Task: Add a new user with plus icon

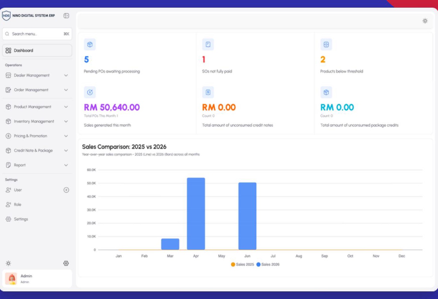Action: coord(66,190)
